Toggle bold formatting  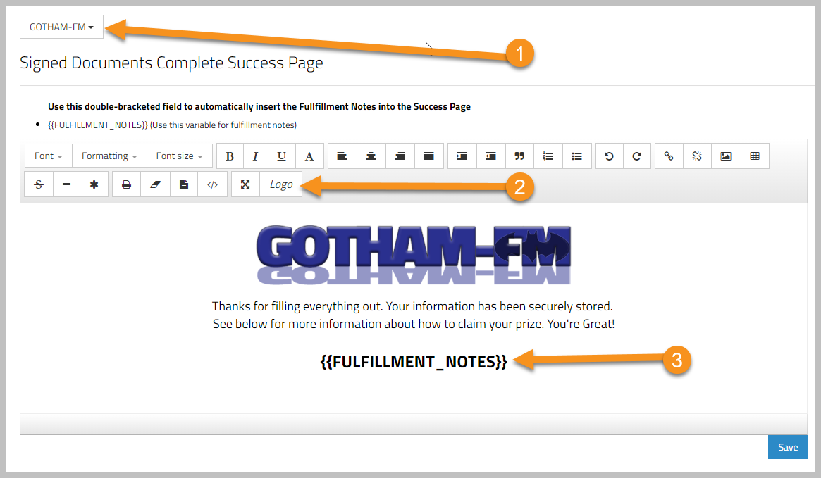point(230,156)
